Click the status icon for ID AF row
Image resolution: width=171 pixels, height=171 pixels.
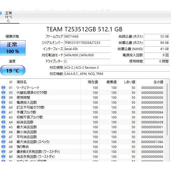pos(3,152)
